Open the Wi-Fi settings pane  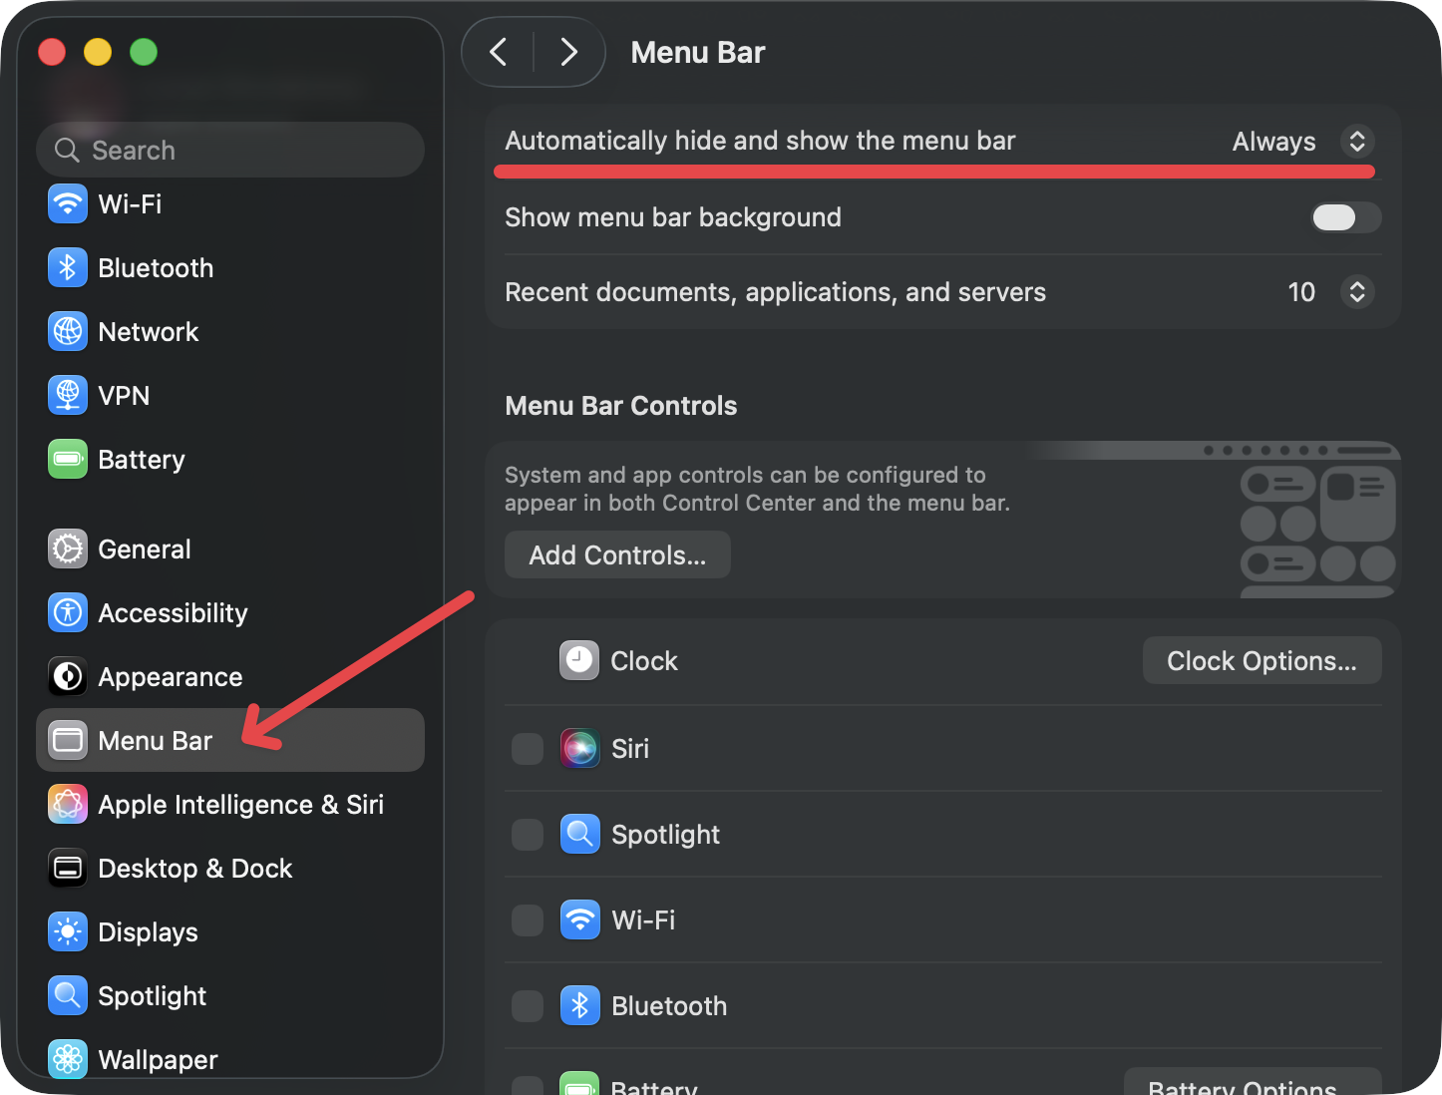pyautogui.click(x=230, y=204)
